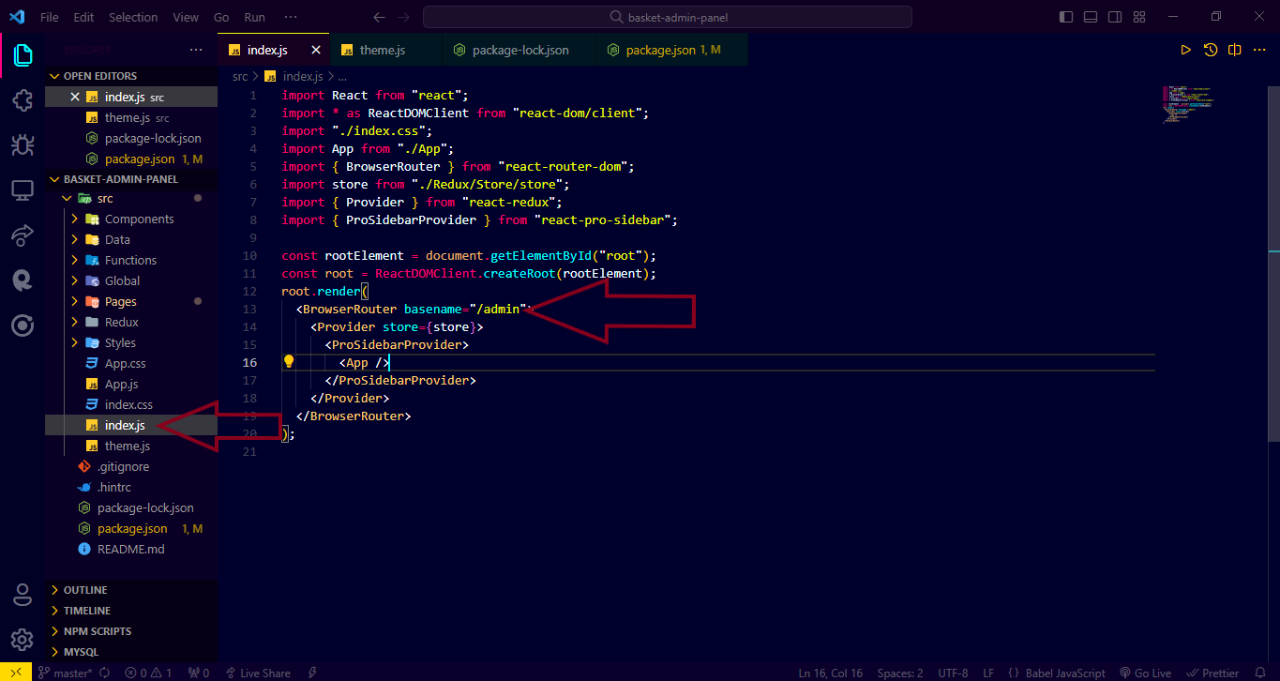Open the Live Share view icon

click(23, 235)
